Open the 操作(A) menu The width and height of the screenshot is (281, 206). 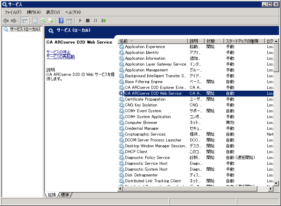click(34, 12)
